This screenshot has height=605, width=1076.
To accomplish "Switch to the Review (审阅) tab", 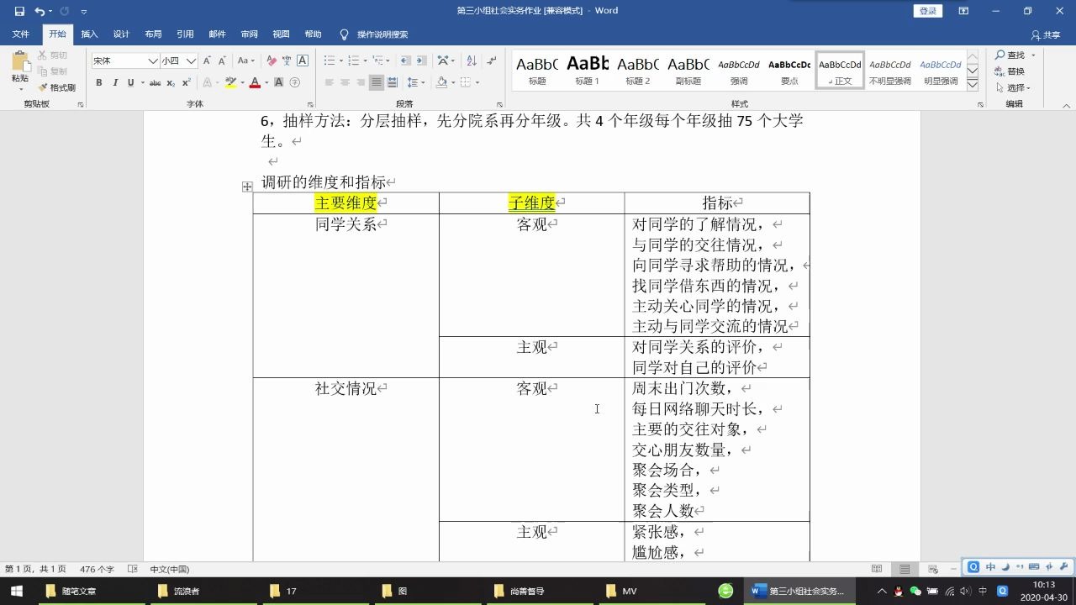I will click(x=249, y=34).
